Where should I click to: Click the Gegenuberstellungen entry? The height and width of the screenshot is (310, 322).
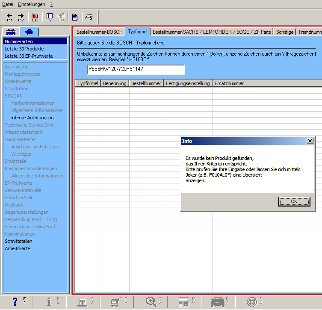click(27, 212)
